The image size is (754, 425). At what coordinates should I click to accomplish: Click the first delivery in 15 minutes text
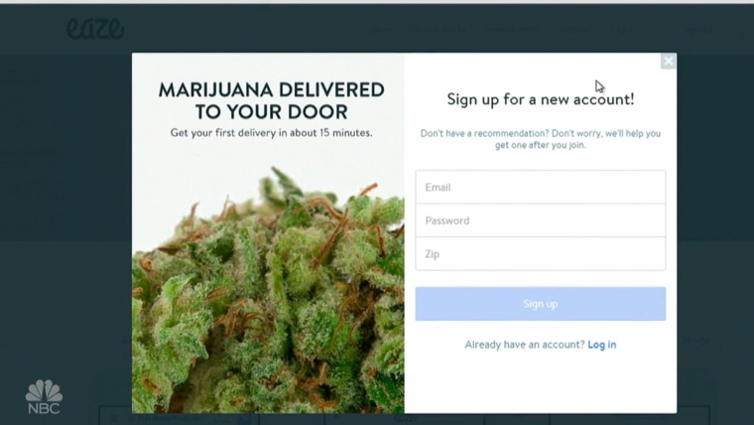pos(271,133)
